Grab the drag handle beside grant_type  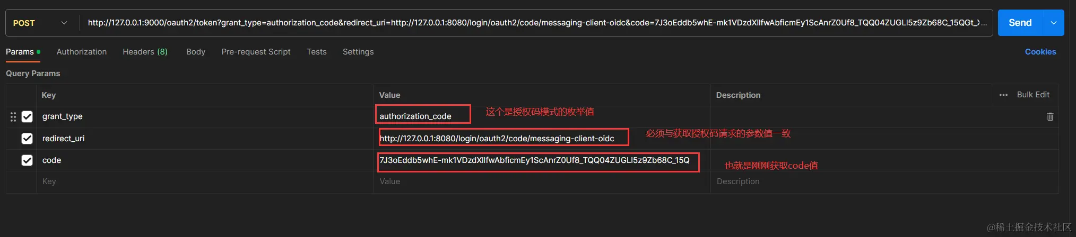[13, 117]
